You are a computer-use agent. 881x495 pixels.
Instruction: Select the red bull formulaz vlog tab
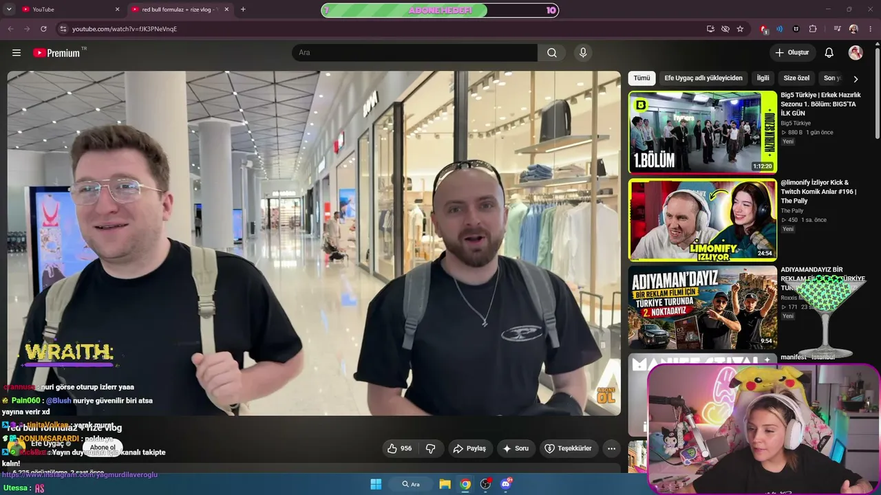point(180,10)
